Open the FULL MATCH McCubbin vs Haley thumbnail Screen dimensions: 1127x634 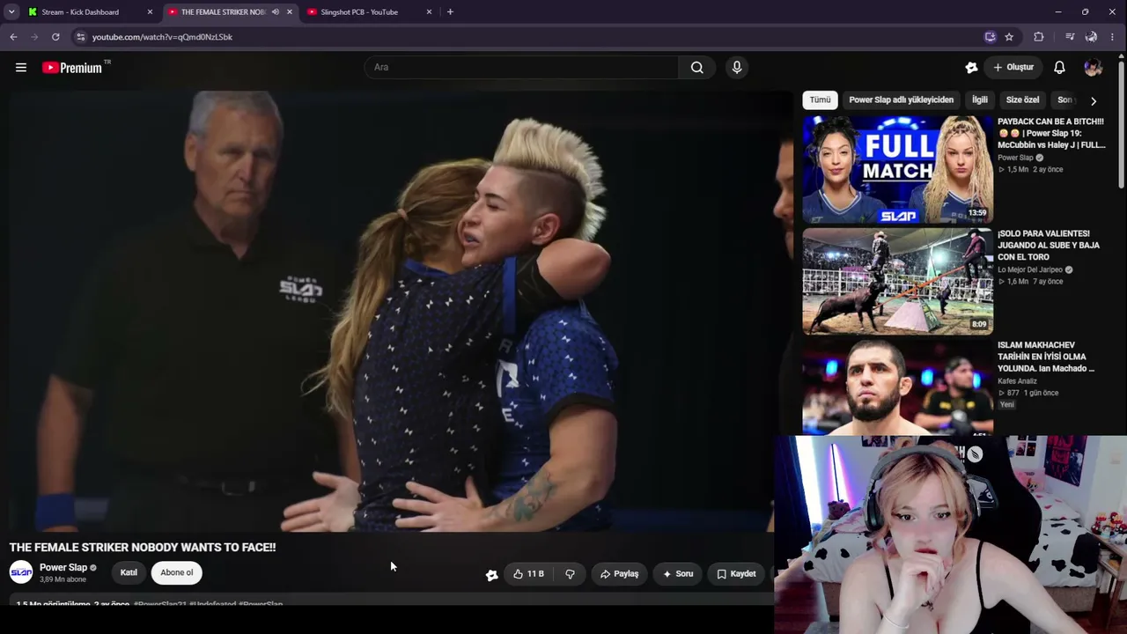(897, 170)
